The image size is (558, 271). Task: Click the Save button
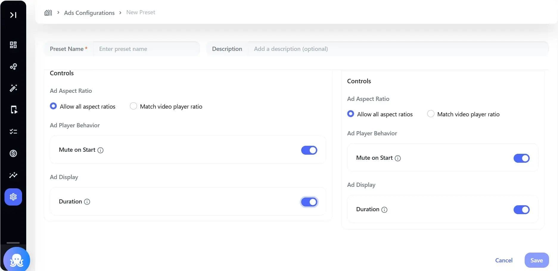[537, 260]
